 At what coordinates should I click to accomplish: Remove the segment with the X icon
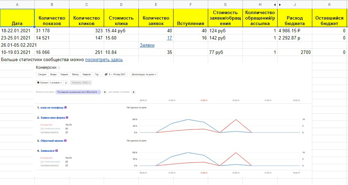point(66,83)
